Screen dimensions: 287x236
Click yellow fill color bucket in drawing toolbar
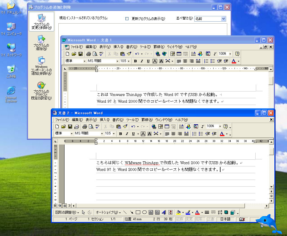point(178,212)
